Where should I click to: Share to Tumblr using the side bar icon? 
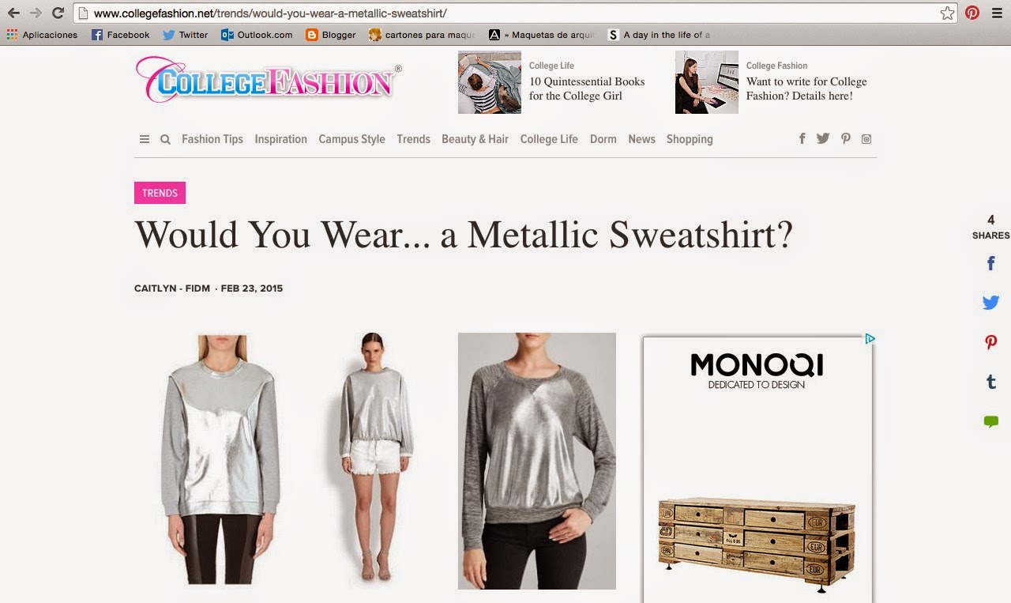click(990, 382)
